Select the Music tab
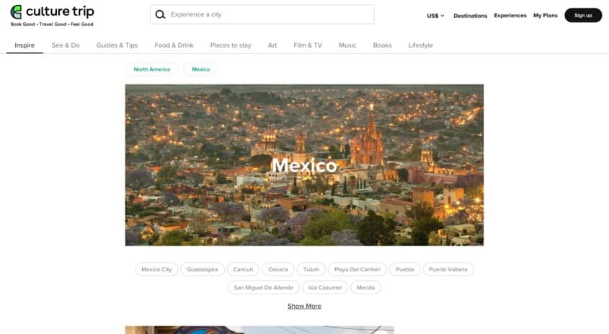Screen dimensions: 609x334 [347, 45]
